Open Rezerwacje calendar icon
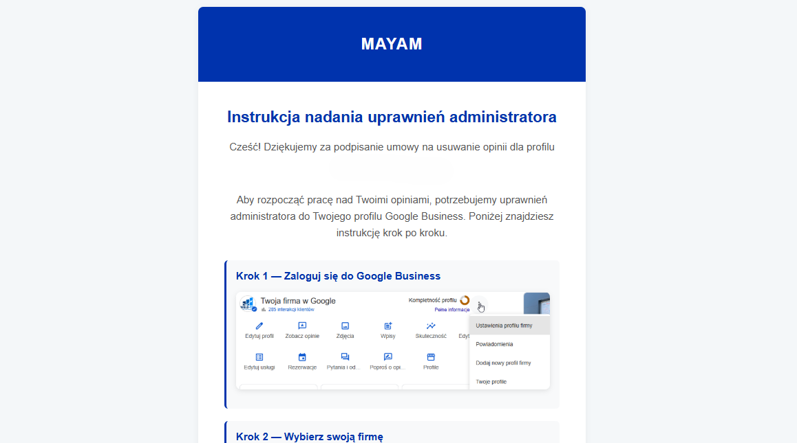 [301, 357]
